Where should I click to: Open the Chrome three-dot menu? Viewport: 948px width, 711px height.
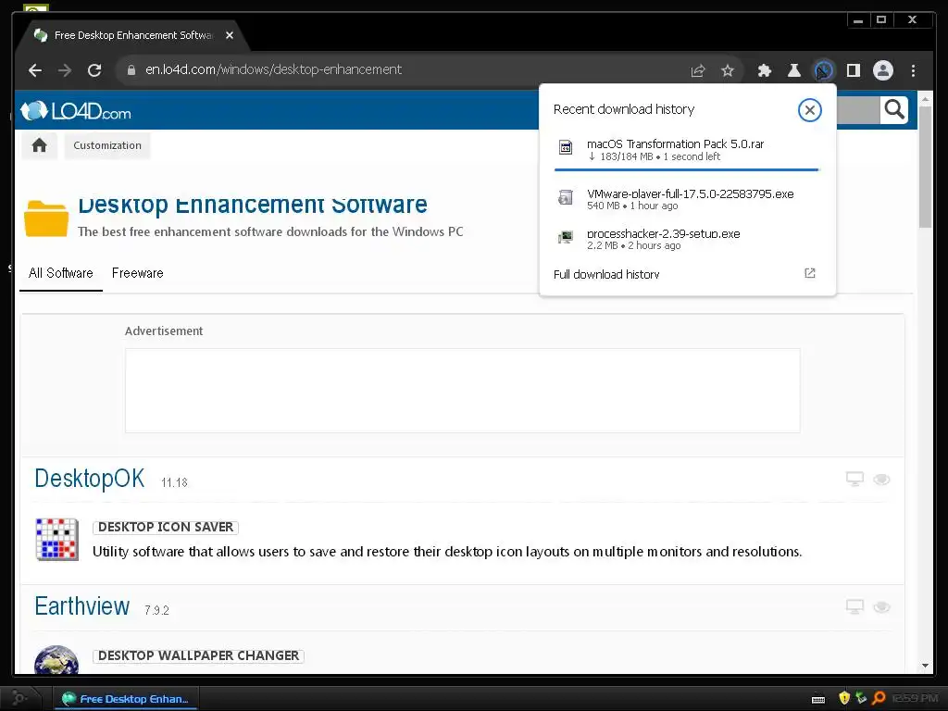click(x=913, y=70)
